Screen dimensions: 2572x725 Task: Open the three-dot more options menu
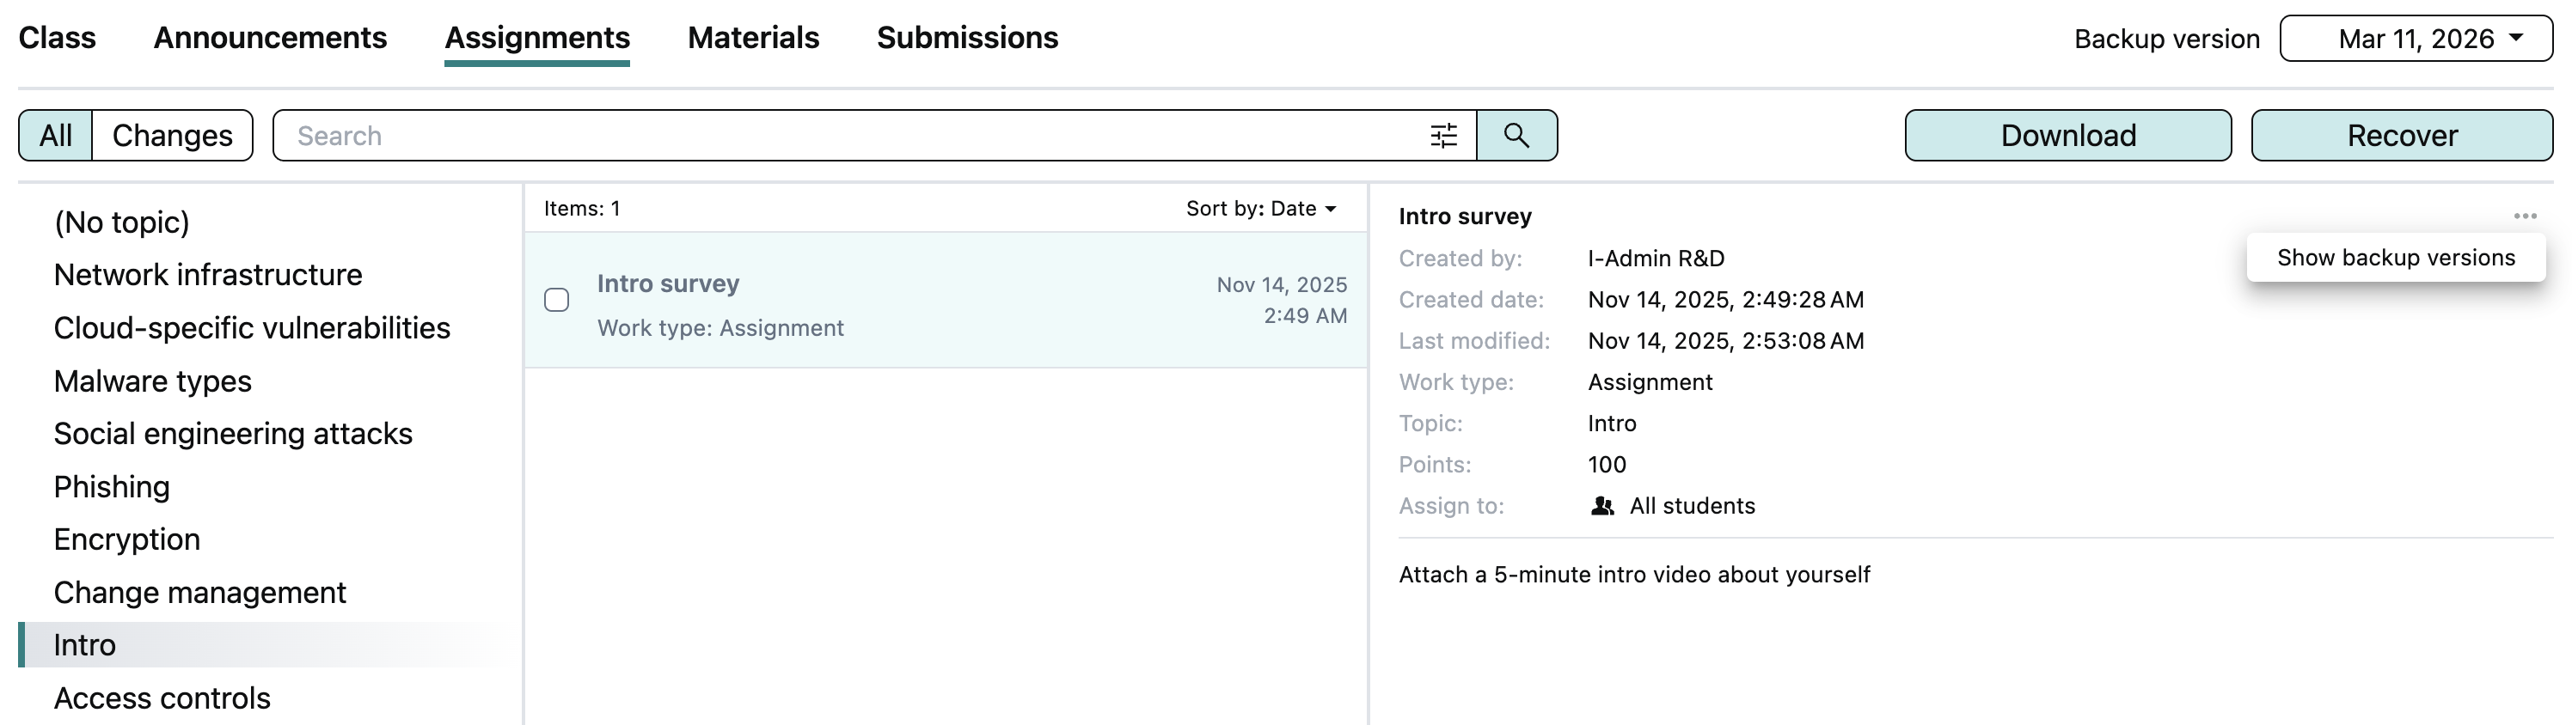[x=2524, y=216]
